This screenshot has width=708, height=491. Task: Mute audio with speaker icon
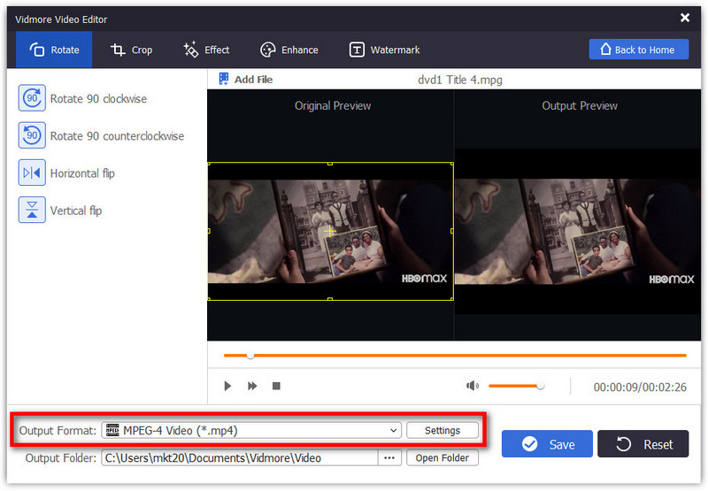pyautogui.click(x=472, y=386)
